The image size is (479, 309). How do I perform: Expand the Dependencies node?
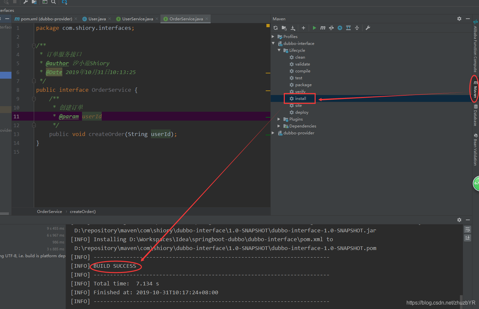coord(279,126)
